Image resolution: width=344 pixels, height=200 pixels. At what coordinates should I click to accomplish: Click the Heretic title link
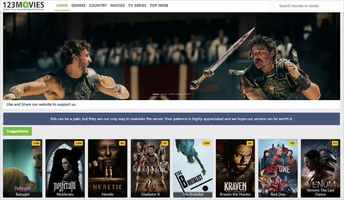[x=107, y=194]
